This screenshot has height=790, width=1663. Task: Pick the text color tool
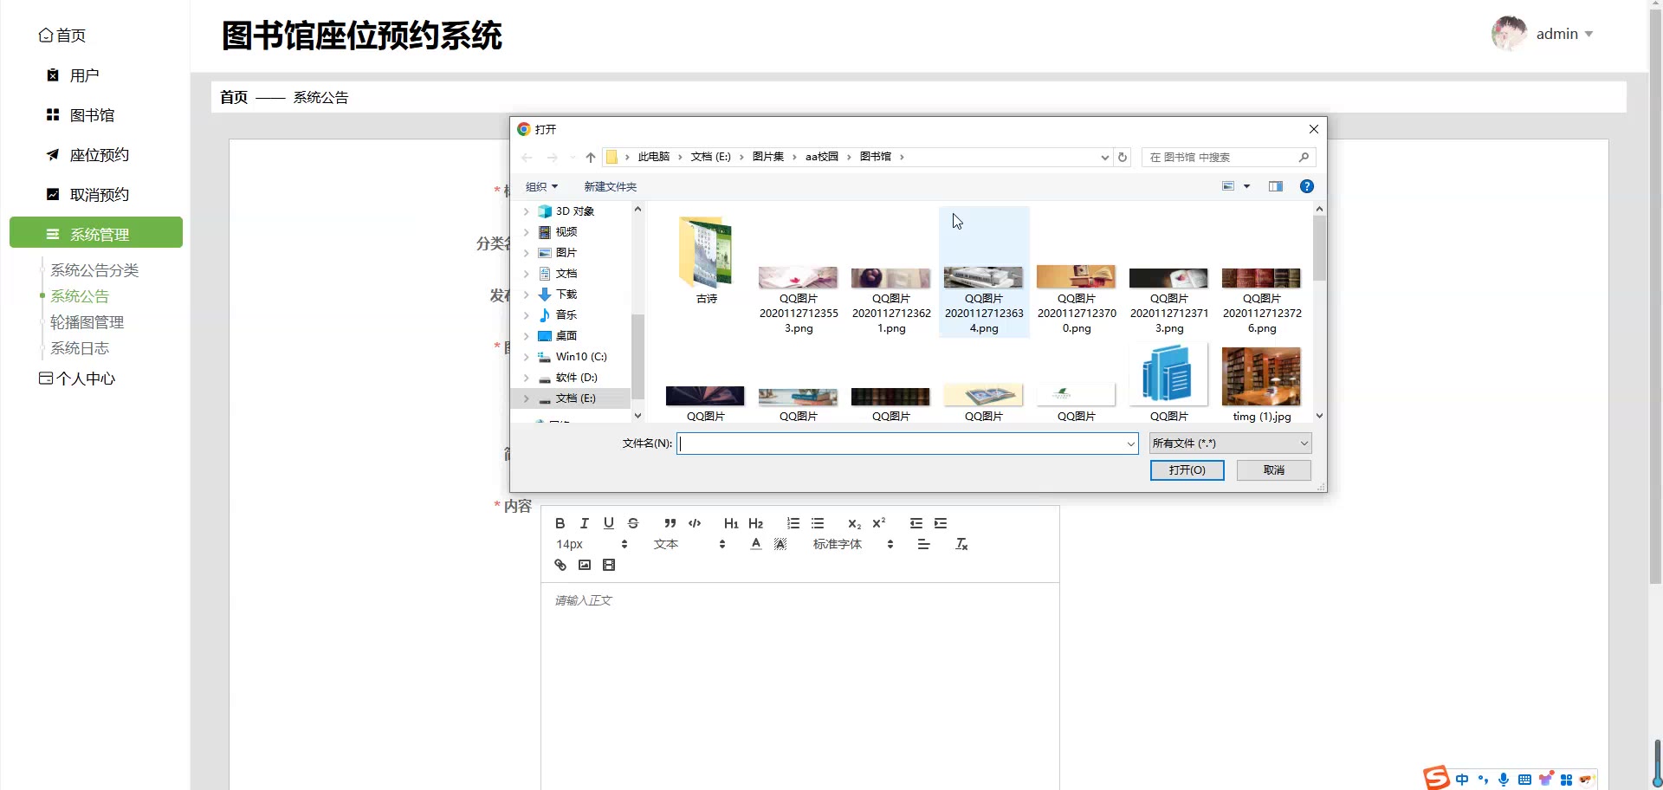[756, 544]
